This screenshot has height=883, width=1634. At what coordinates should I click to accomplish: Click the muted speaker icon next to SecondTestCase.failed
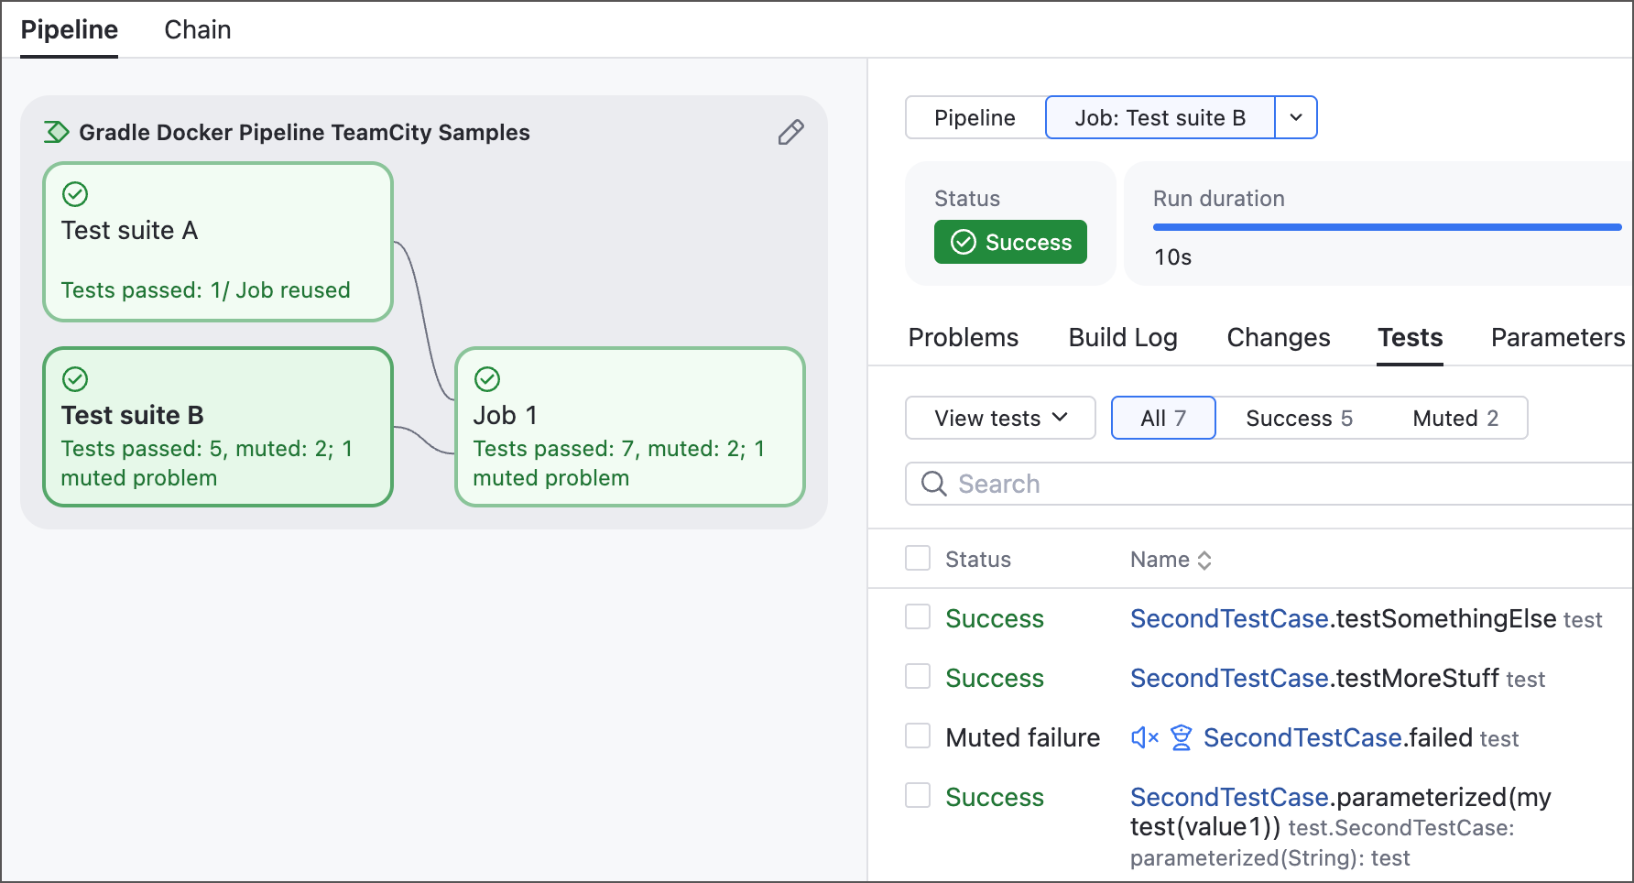[1145, 737]
